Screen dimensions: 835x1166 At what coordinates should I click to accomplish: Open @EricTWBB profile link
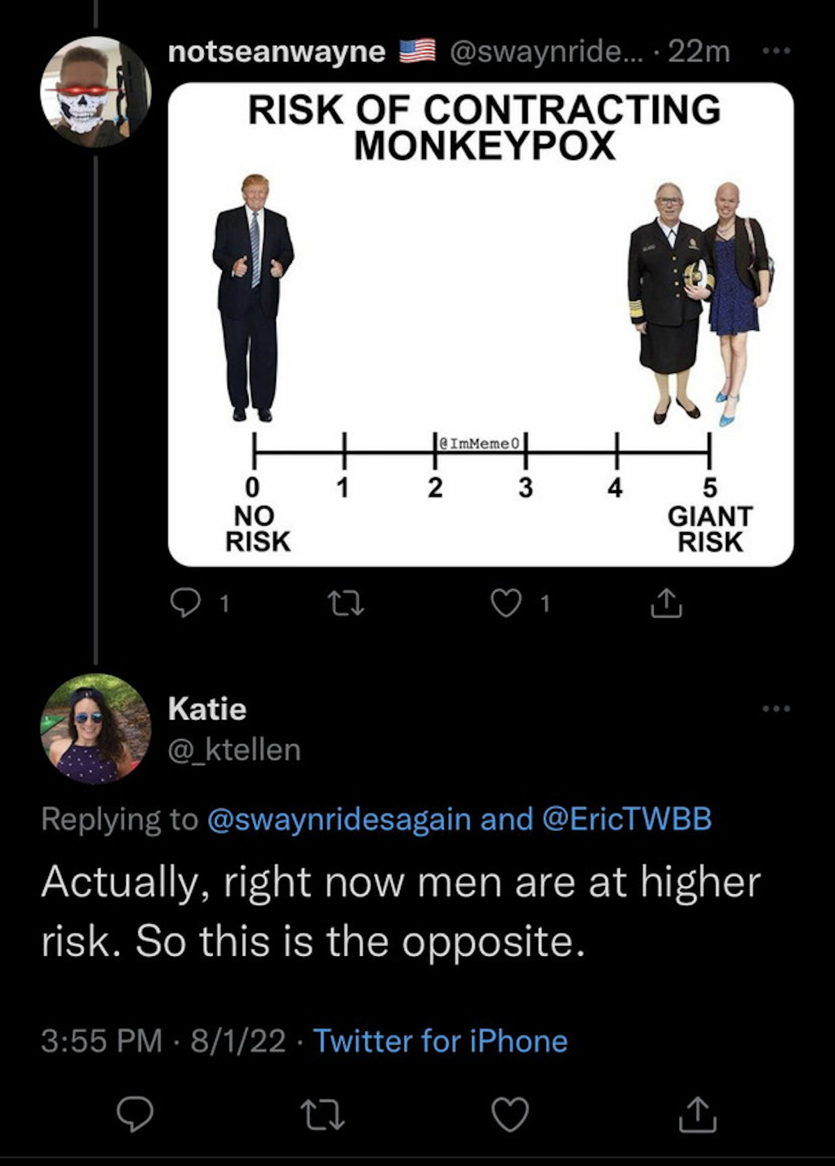627,819
